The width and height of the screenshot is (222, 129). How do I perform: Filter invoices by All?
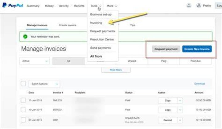coord(68,61)
